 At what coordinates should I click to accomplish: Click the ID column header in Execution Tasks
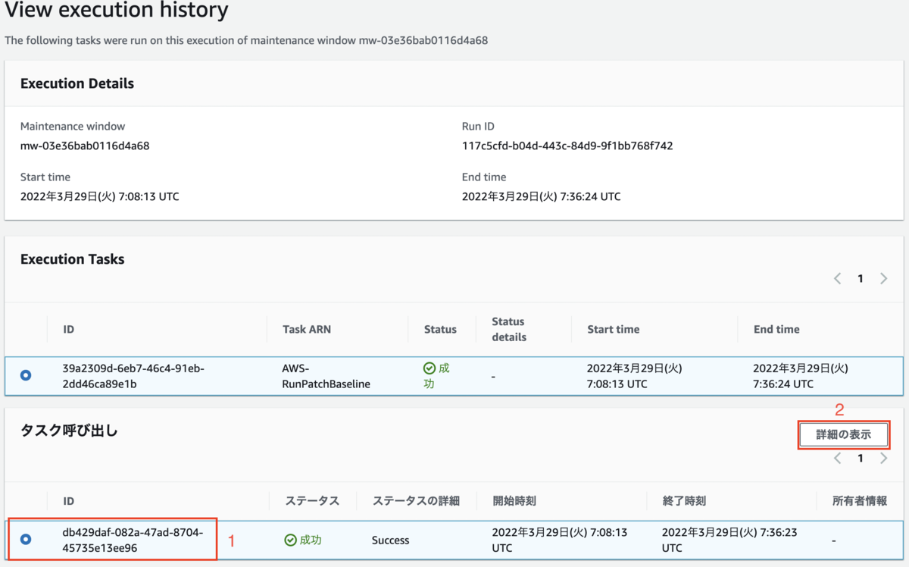68,329
